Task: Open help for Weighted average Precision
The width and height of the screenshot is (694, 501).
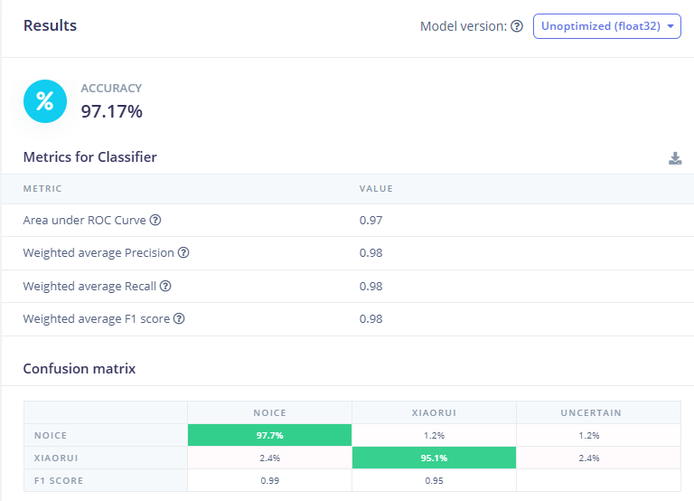Action: coord(183,253)
